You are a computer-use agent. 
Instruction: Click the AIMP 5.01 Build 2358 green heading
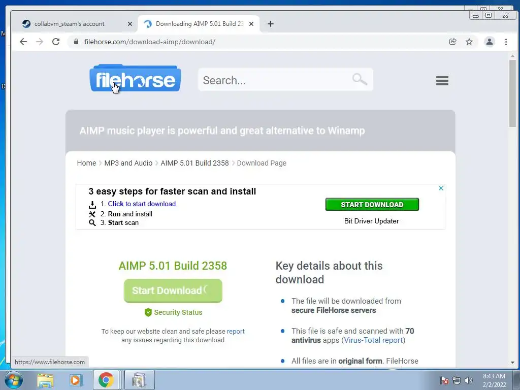173,266
